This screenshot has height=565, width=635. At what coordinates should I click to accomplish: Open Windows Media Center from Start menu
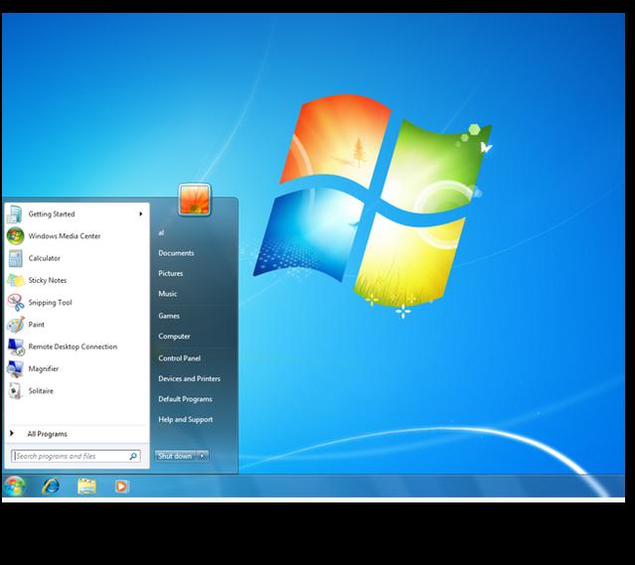click(x=64, y=236)
